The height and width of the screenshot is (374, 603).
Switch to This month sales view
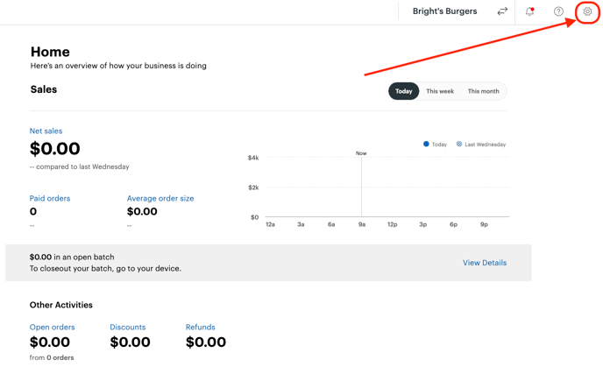483,91
